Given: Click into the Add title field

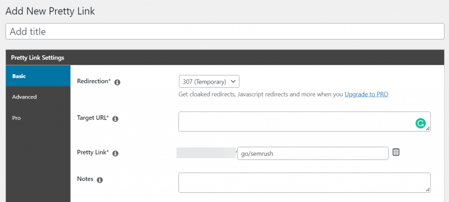Looking at the screenshot, I should [225, 32].
